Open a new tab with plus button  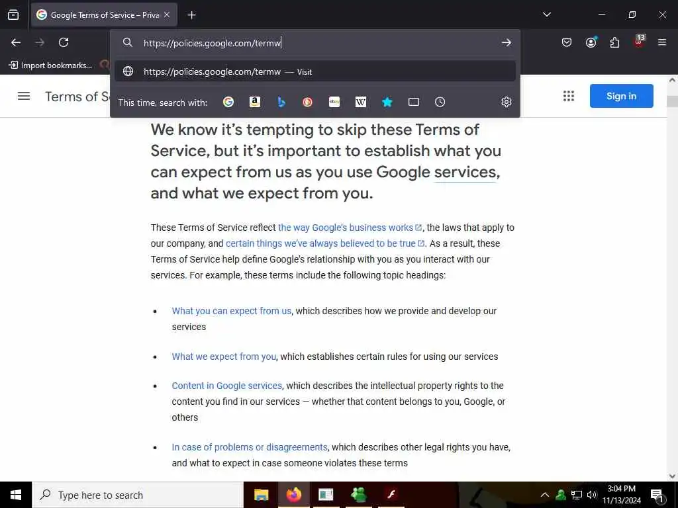(191, 15)
